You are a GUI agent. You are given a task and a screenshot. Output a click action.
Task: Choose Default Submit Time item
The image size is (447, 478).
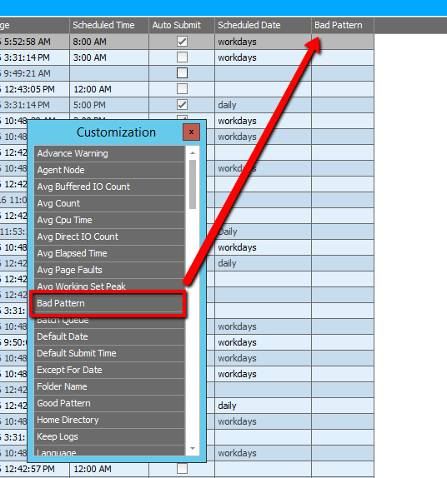(109, 353)
